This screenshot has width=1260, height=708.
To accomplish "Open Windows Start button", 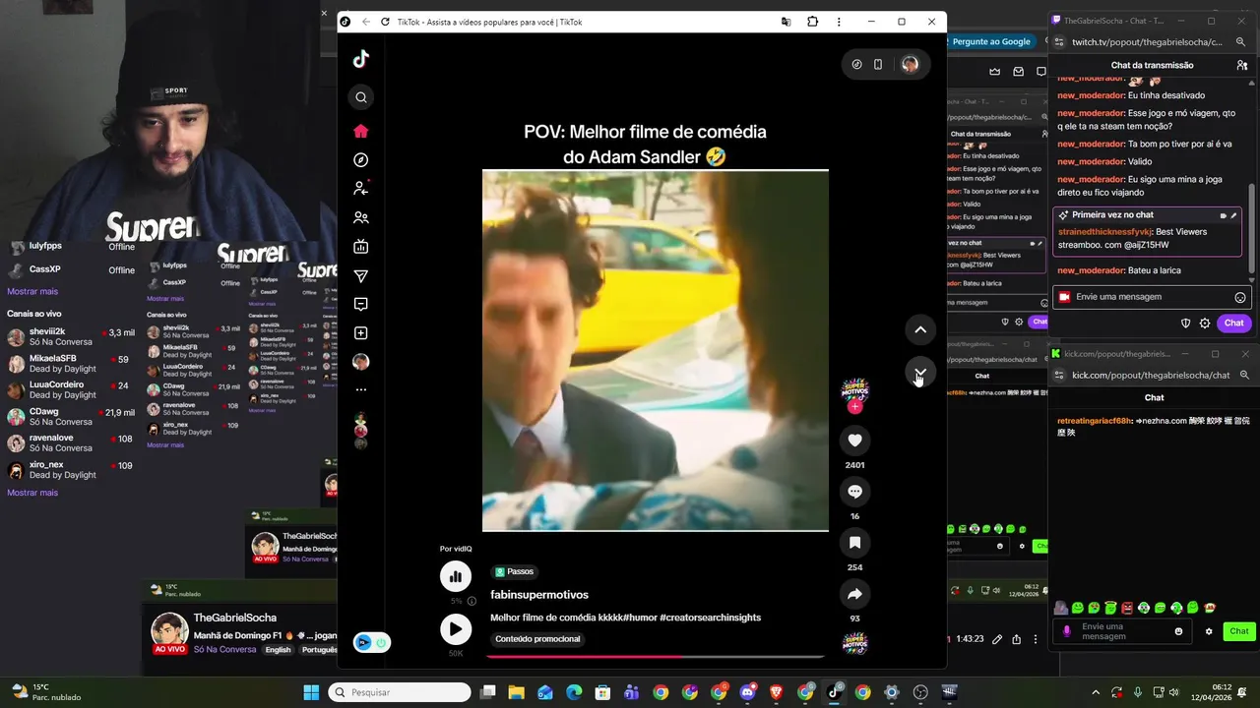I will (x=311, y=692).
